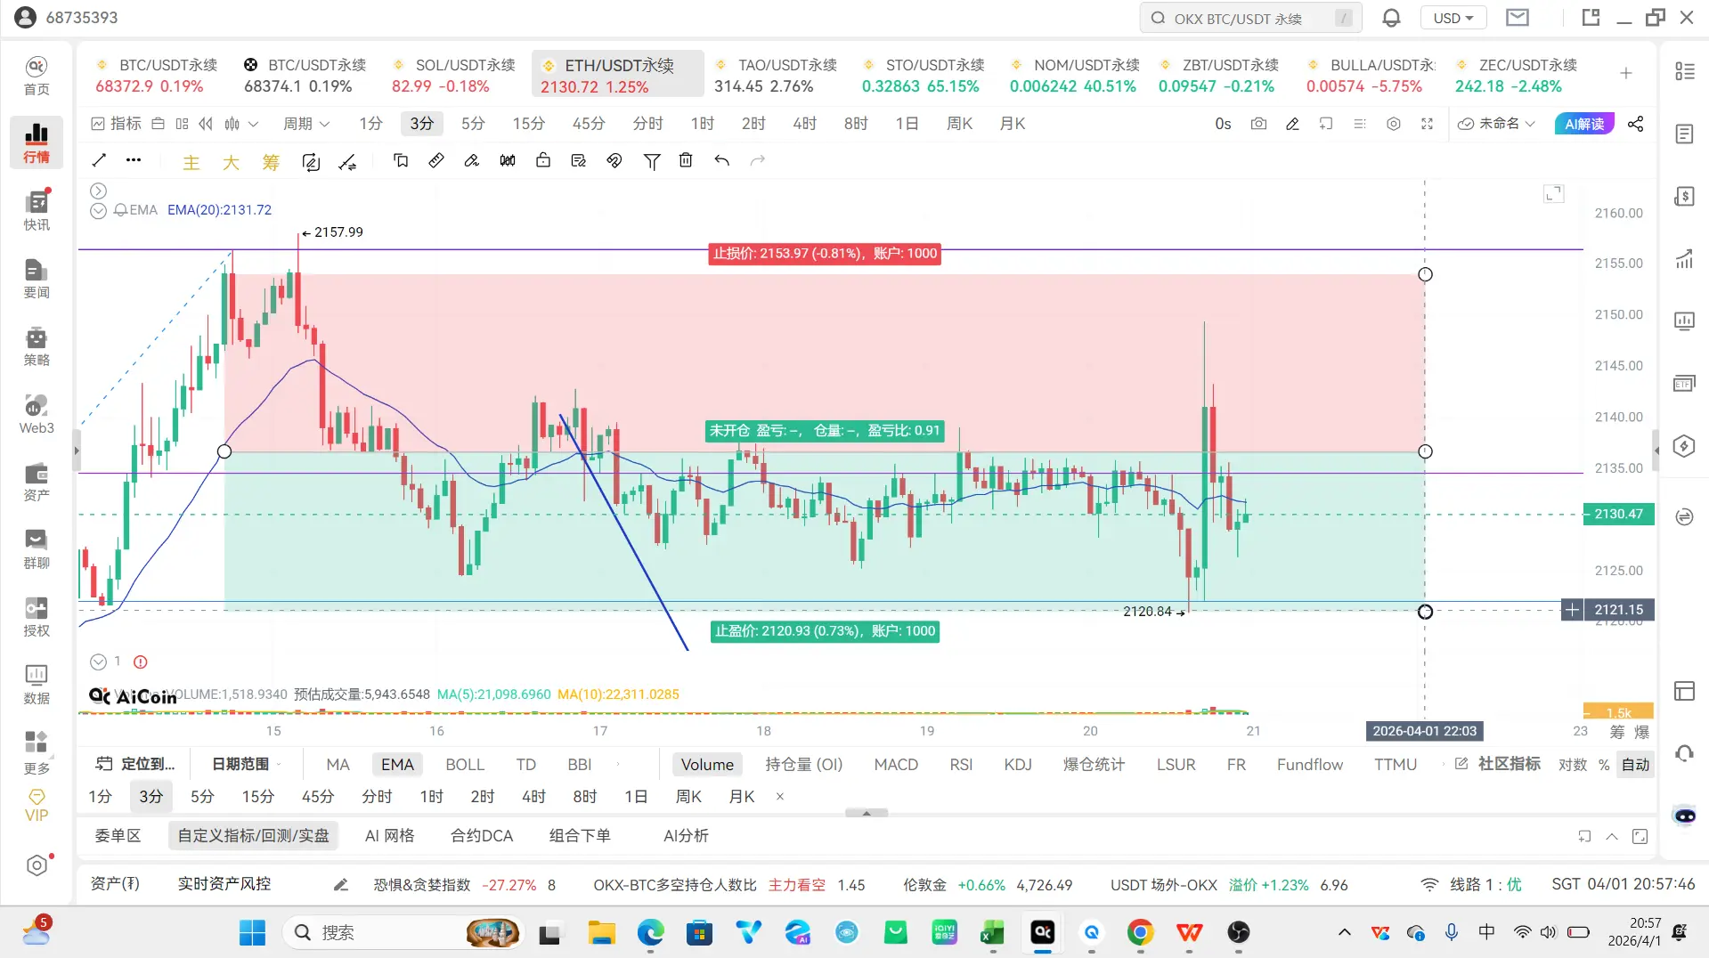The image size is (1709, 958).
Task: Click the 定位到... locate button
Action: [135, 764]
